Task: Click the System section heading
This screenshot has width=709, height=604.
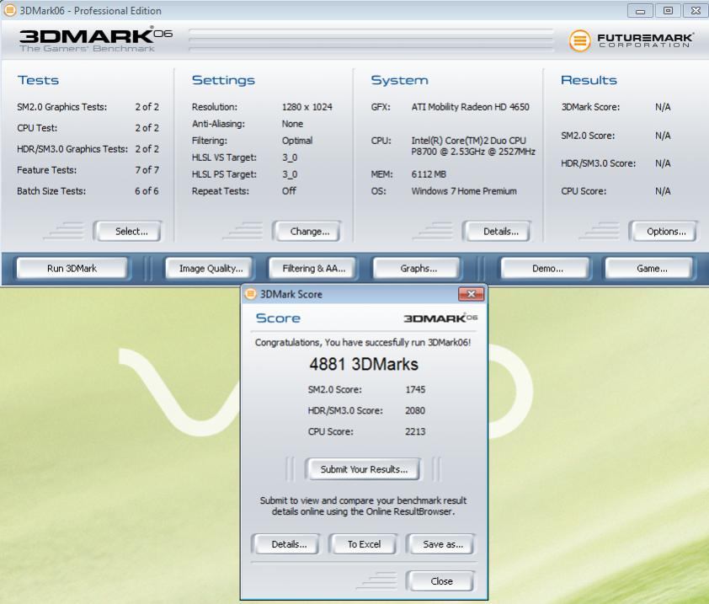Action: point(399,80)
